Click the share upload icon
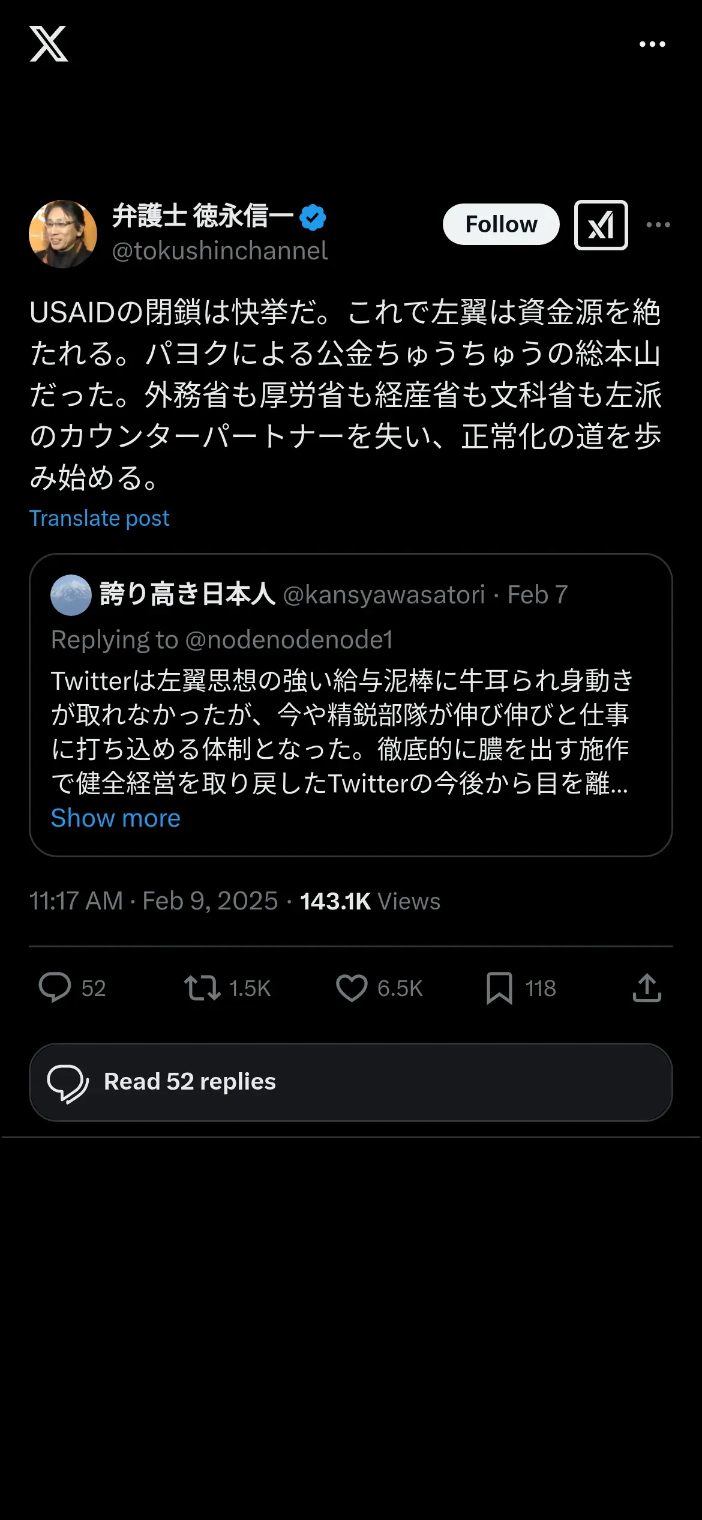The width and height of the screenshot is (702, 1520). (x=647, y=988)
